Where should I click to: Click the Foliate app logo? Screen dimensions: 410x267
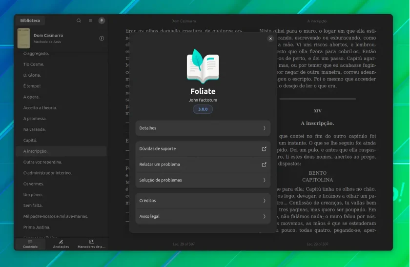[203, 66]
